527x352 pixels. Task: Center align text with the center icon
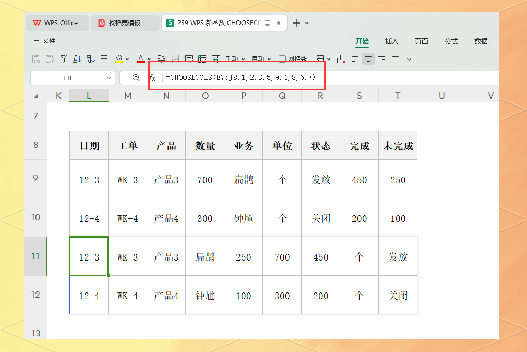[368, 59]
